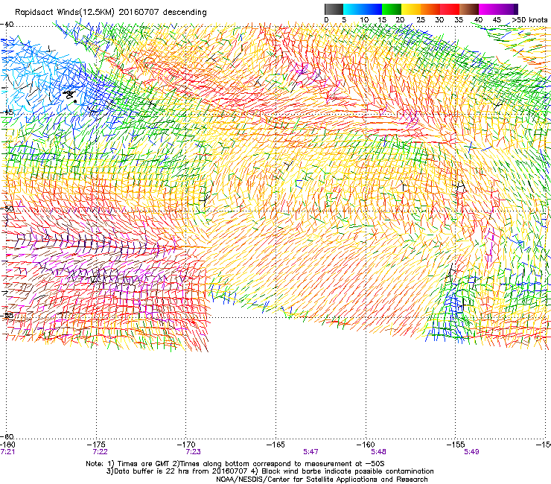Click the '-55' latitude label
Screen dimensions: 551x484
click(7, 315)
